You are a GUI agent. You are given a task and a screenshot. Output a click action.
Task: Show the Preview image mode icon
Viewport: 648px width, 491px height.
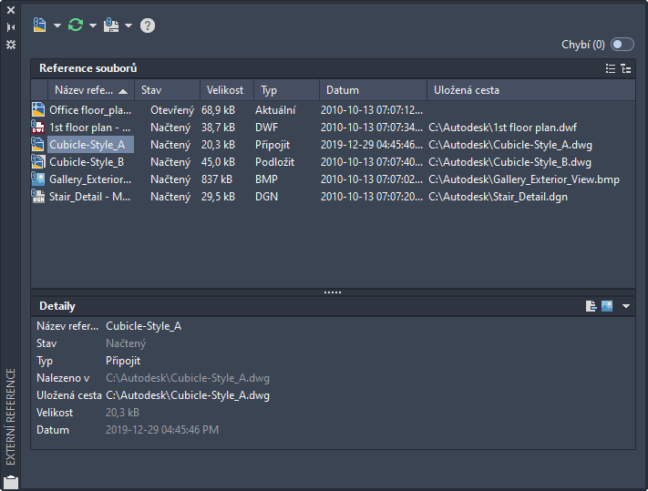607,306
